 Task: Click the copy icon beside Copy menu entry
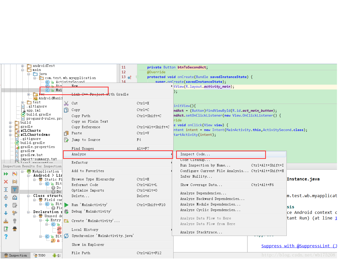pos(66,110)
